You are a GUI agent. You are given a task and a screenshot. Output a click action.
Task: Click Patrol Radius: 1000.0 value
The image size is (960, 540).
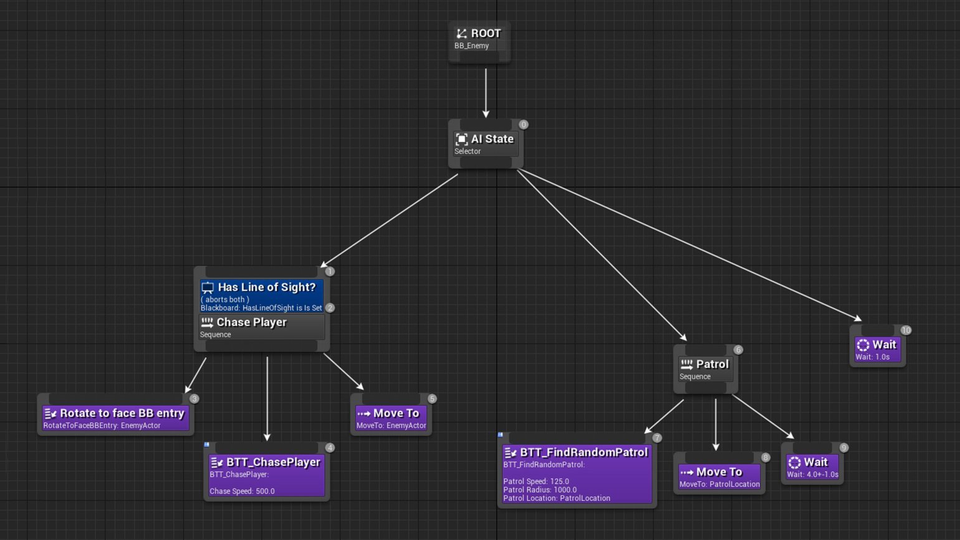pos(540,490)
